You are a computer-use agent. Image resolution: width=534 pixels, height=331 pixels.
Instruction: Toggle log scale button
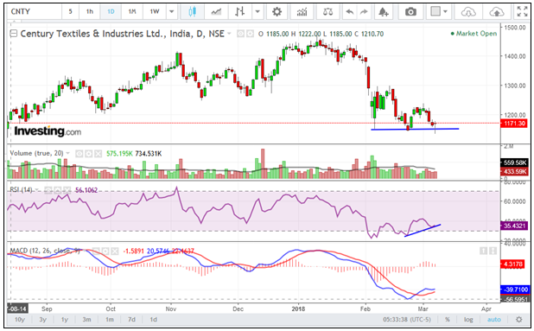pos(468,320)
